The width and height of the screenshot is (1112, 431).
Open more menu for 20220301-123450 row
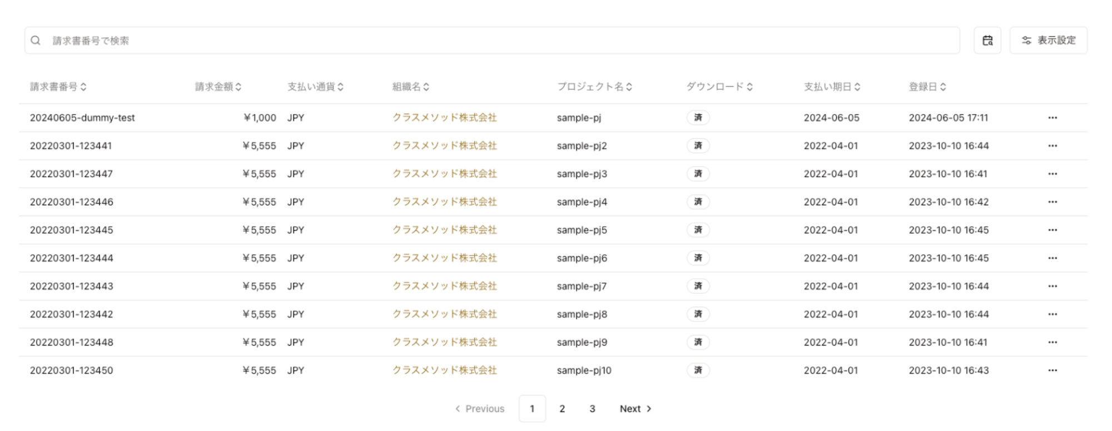(1053, 370)
